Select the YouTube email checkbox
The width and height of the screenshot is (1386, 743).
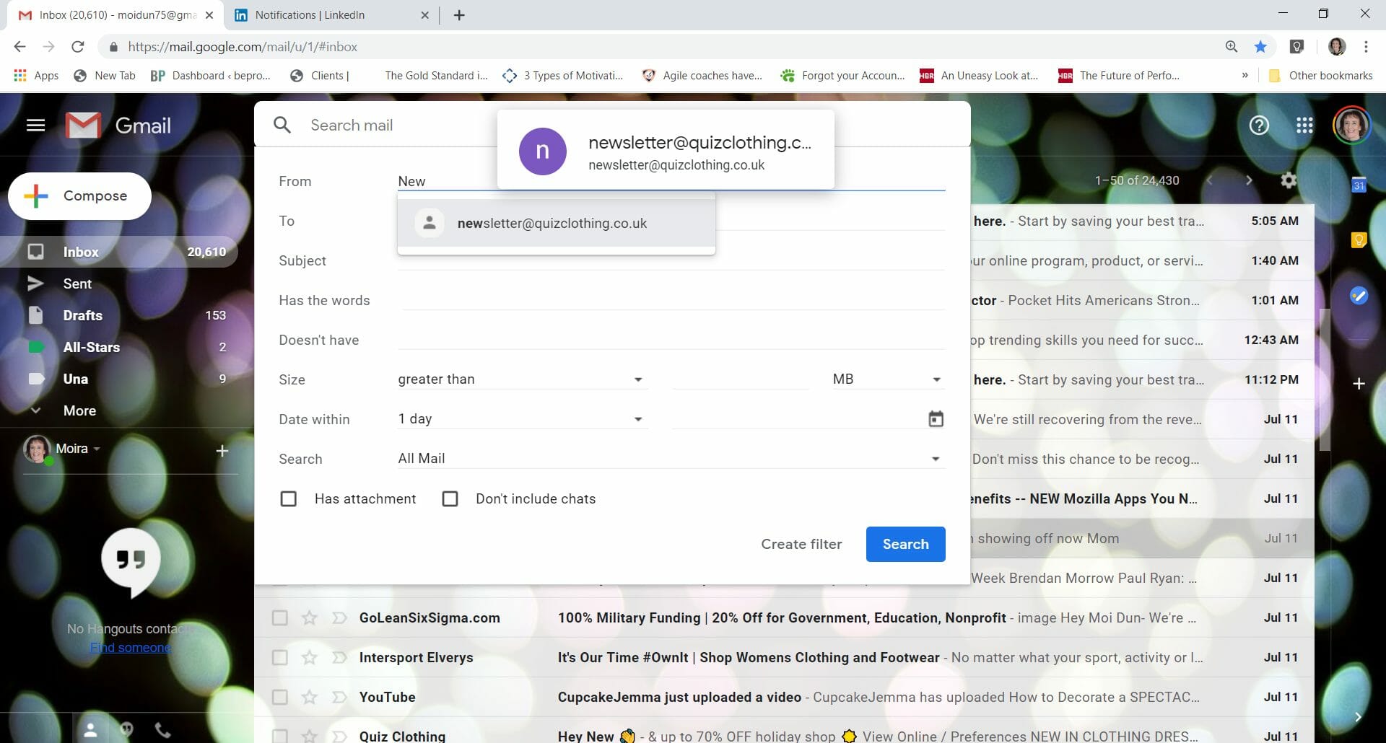[x=279, y=698]
